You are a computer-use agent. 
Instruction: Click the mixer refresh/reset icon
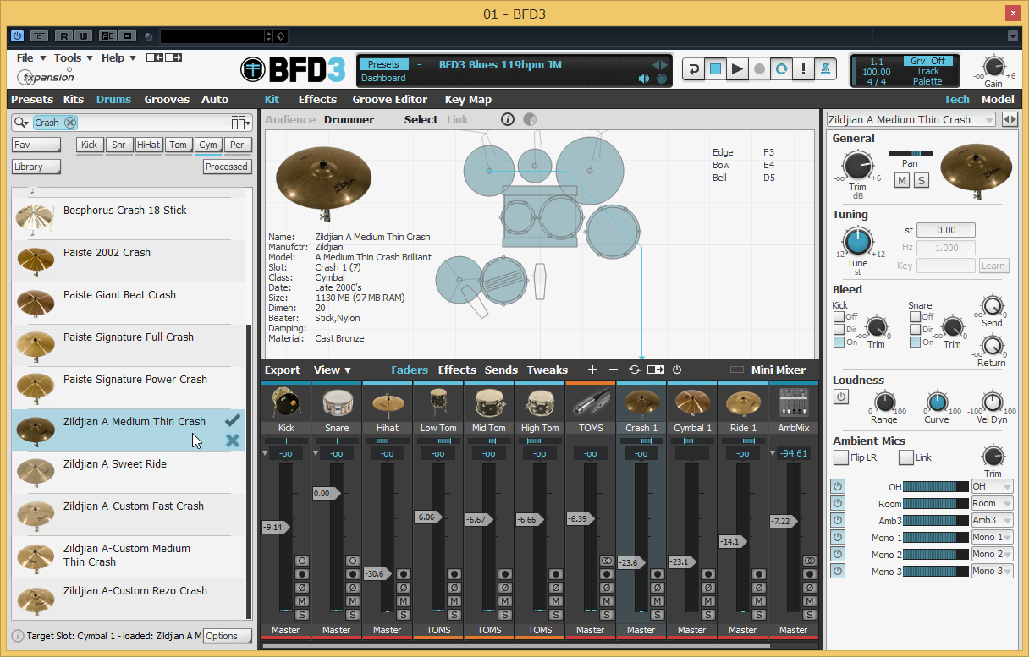click(x=635, y=370)
